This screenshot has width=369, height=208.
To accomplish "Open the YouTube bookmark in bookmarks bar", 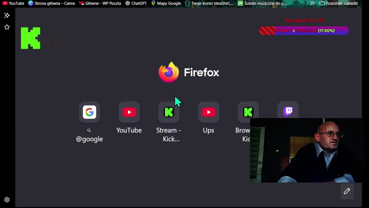I will (13, 3).
